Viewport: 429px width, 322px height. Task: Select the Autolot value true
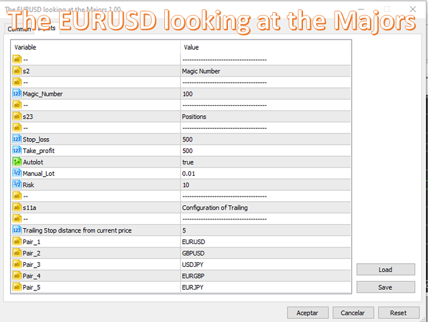click(x=188, y=162)
